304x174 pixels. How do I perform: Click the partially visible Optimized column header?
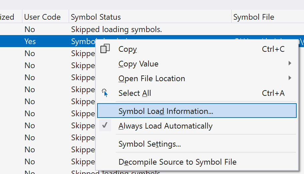[7, 17]
